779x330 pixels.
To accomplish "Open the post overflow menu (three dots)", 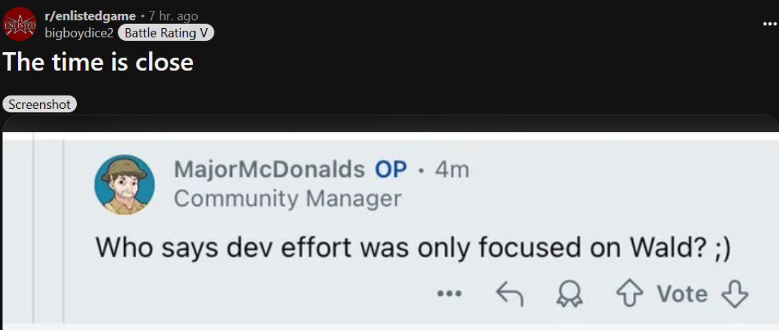I will click(770, 23).
